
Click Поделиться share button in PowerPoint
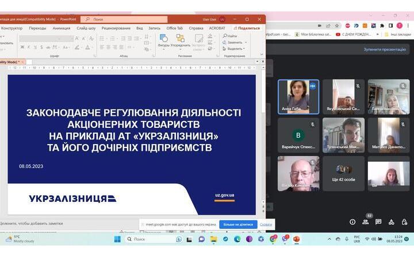247,28
